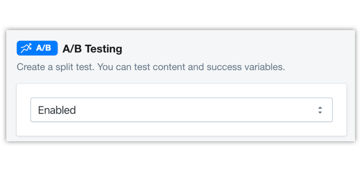Open the Enabled select dropdown
The height and width of the screenshot is (171, 361).
click(x=182, y=110)
